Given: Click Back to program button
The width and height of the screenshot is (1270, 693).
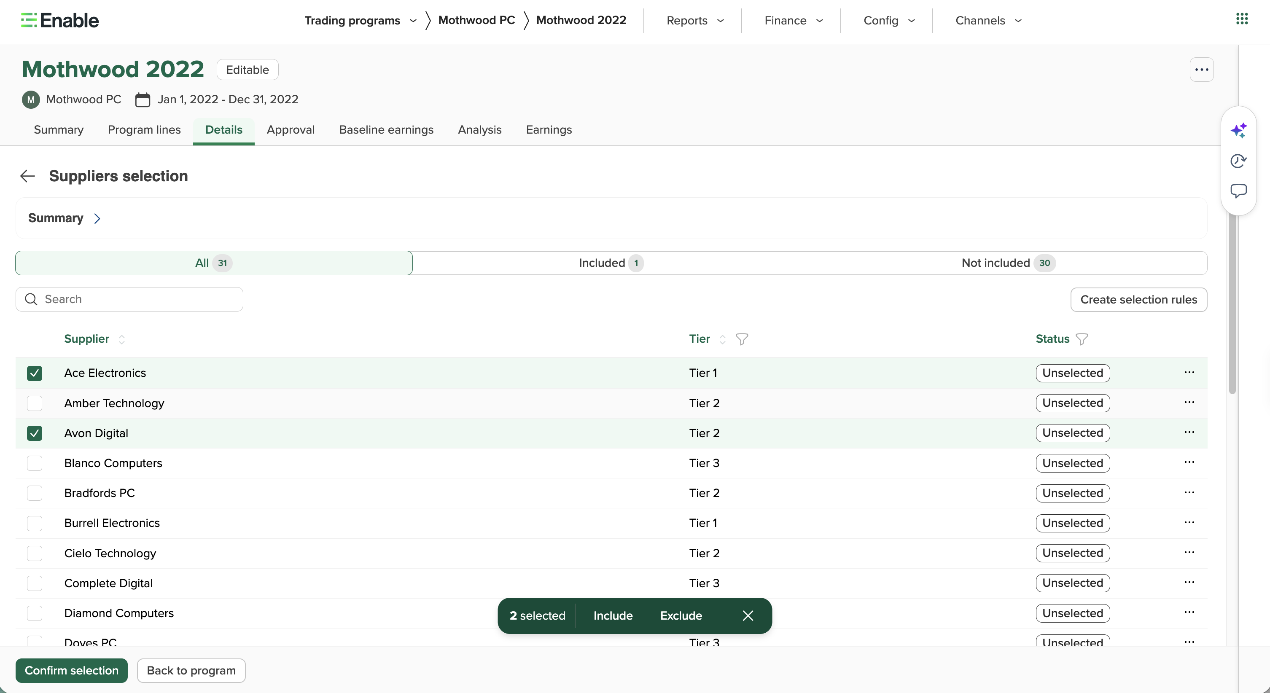Looking at the screenshot, I should (x=191, y=670).
